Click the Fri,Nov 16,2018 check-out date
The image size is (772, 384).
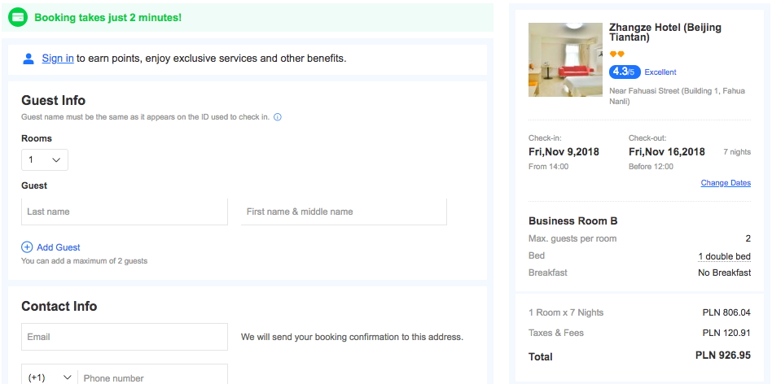pyautogui.click(x=667, y=152)
